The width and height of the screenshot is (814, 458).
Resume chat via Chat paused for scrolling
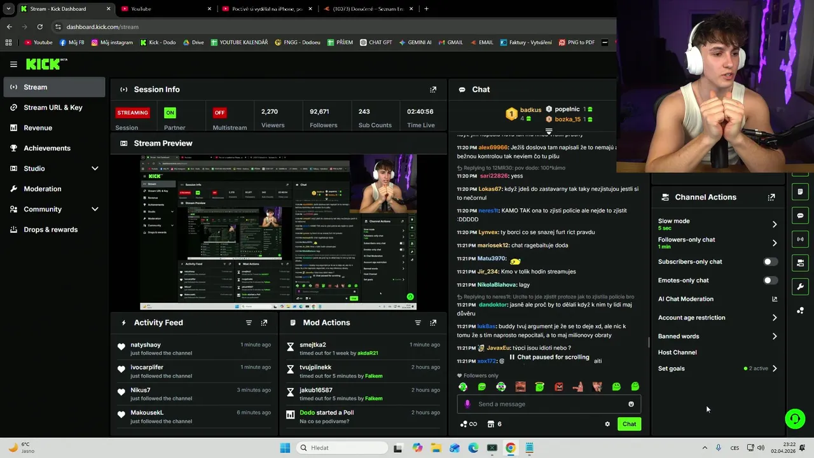pos(549,357)
